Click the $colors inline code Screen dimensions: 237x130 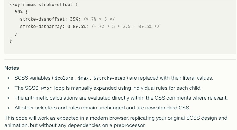point(64,78)
